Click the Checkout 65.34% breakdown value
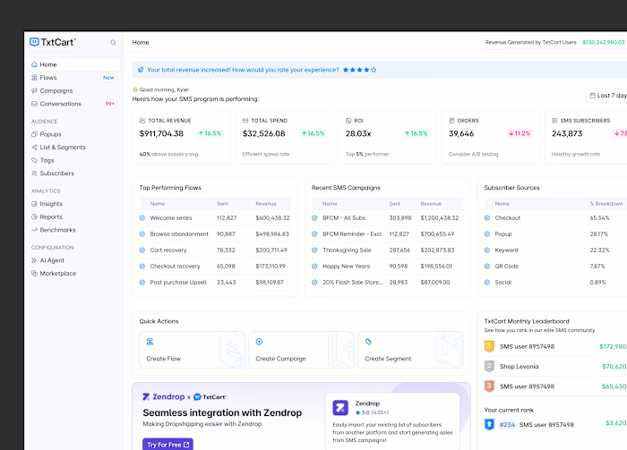 [x=599, y=218]
